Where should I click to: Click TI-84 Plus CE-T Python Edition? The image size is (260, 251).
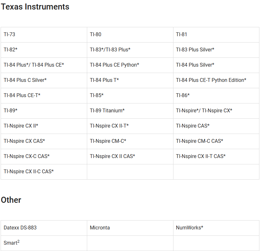(211, 80)
